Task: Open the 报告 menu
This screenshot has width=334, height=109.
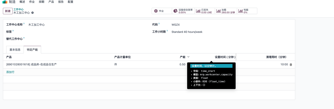Action: pos(61,2)
